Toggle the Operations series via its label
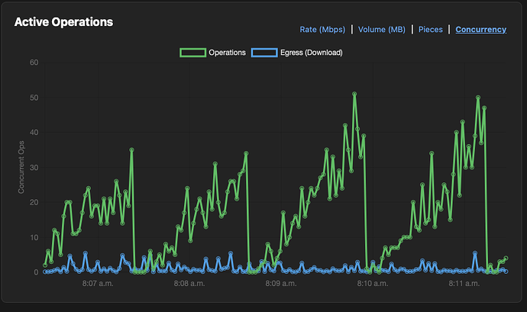This screenshot has width=527, height=312. pos(227,53)
